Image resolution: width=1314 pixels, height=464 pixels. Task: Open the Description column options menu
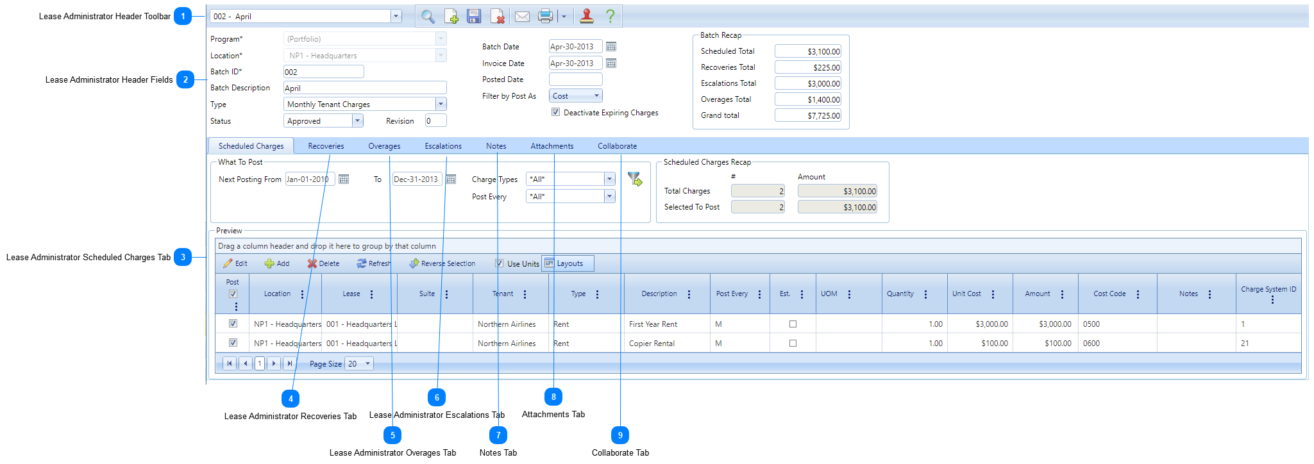pos(689,294)
